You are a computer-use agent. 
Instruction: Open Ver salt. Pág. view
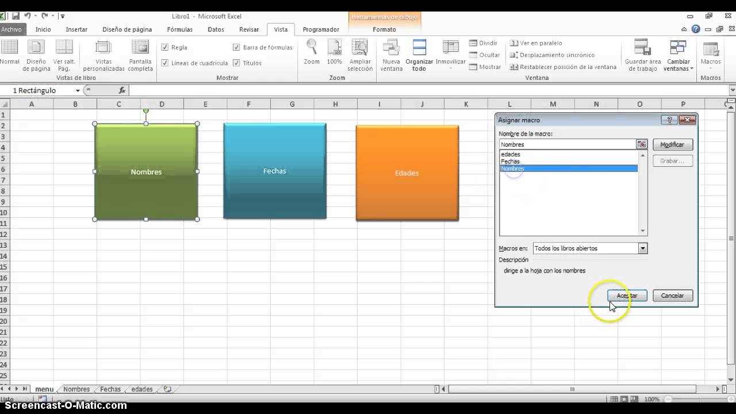[x=64, y=56]
